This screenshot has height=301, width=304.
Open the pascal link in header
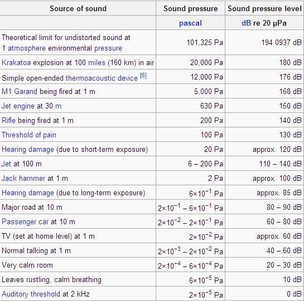pos(190,23)
